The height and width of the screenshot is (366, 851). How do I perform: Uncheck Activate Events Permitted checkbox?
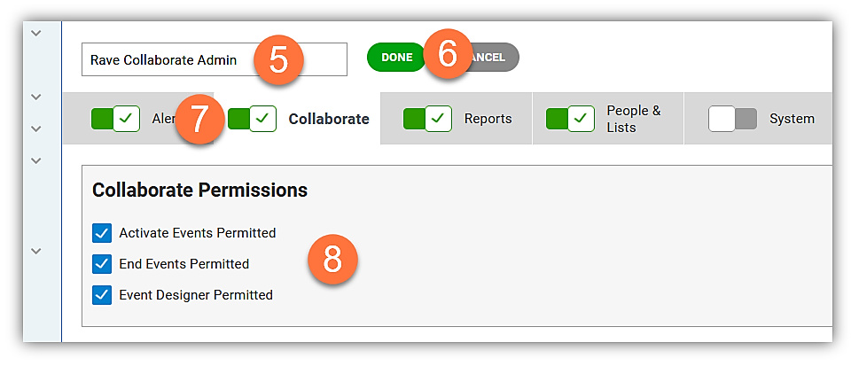[x=102, y=232]
